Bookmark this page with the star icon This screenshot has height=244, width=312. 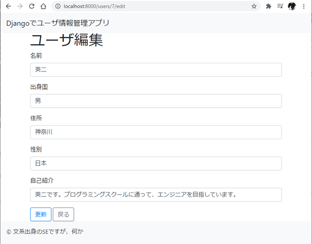(x=254, y=6)
